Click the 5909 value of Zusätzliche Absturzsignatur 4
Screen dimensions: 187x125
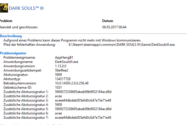[x=58, y=105]
